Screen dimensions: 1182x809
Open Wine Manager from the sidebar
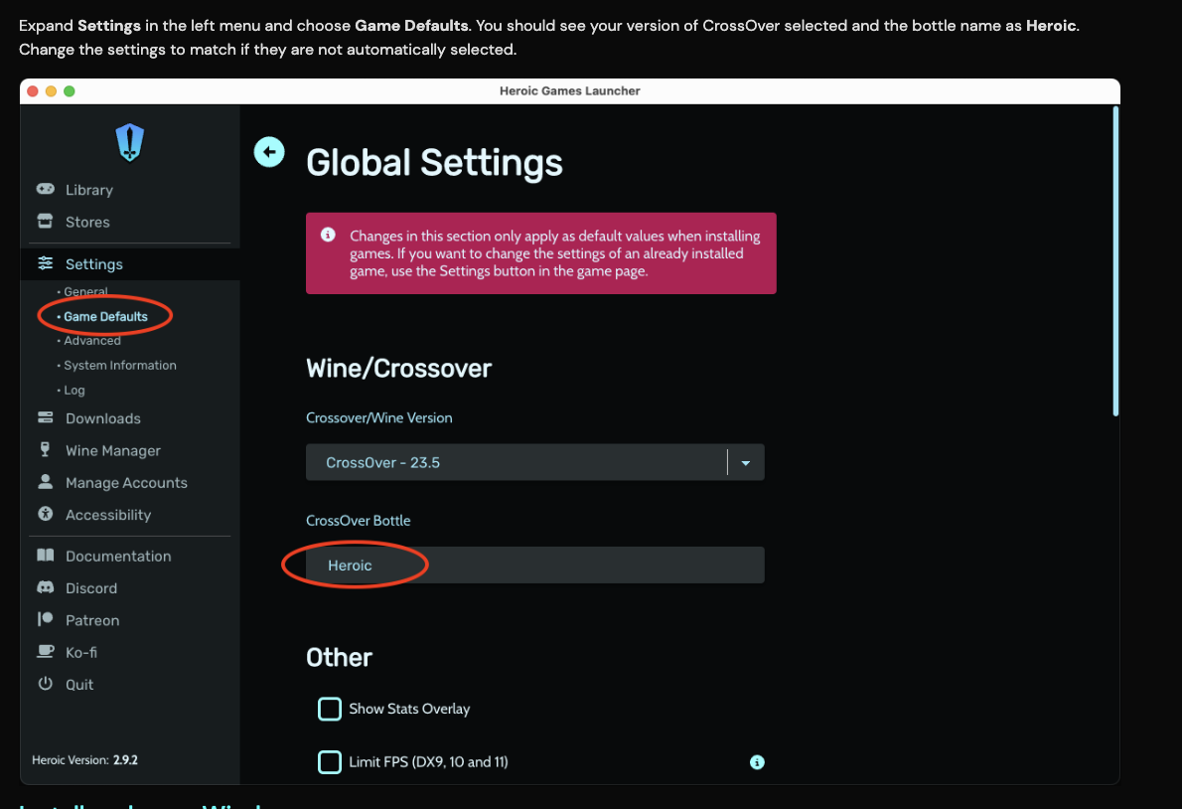pyautogui.click(x=113, y=451)
